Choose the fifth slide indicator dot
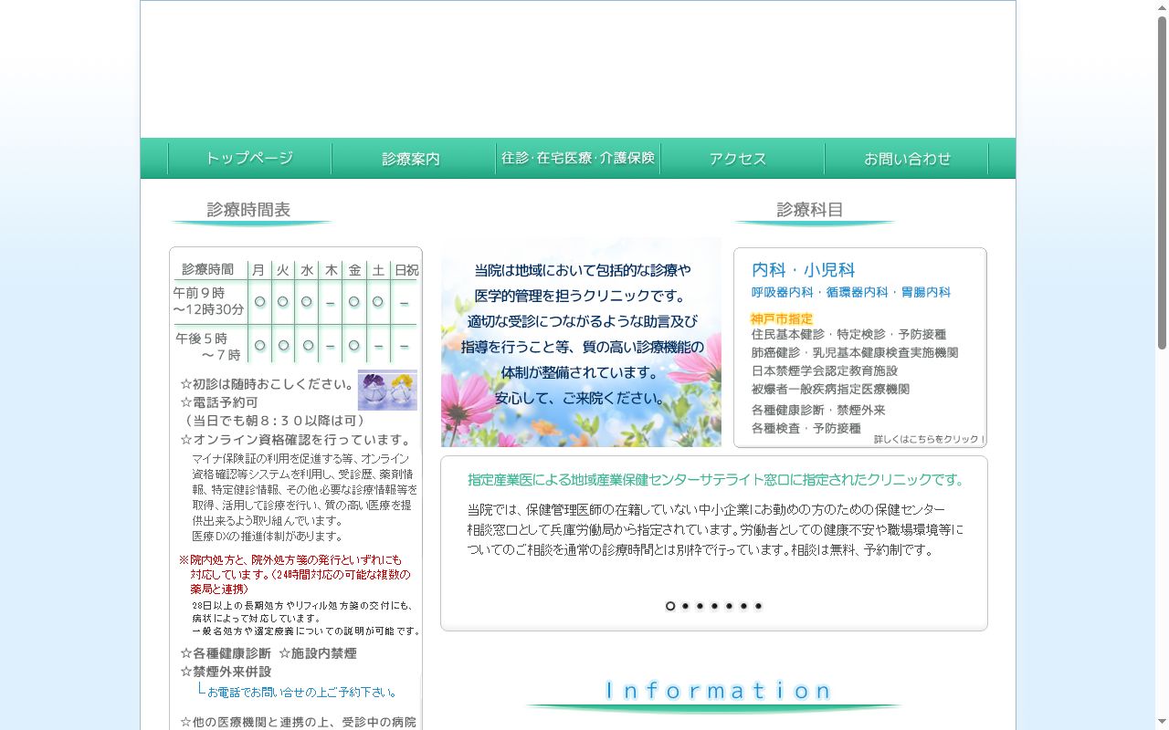The image size is (1169, 730). pos(729,606)
